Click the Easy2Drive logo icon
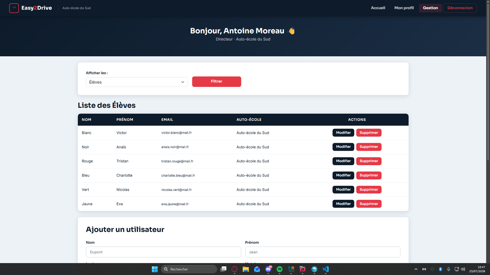This screenshot has height=275, width=490. (x=14, y=8)
